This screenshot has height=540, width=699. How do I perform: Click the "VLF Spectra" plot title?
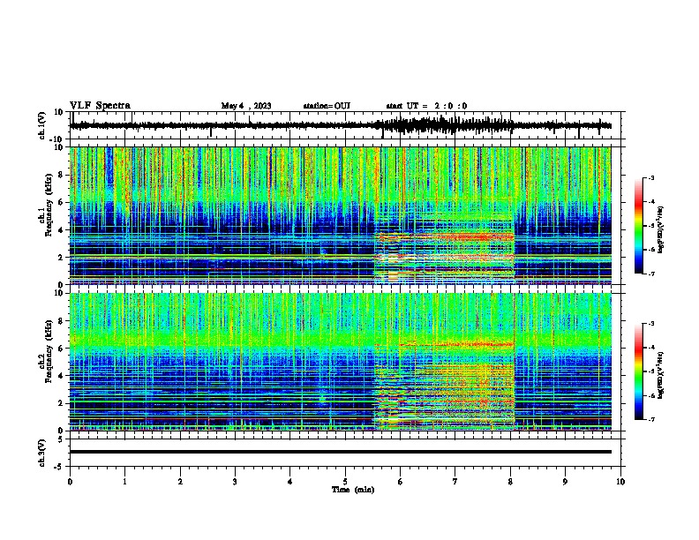[100, 106]
